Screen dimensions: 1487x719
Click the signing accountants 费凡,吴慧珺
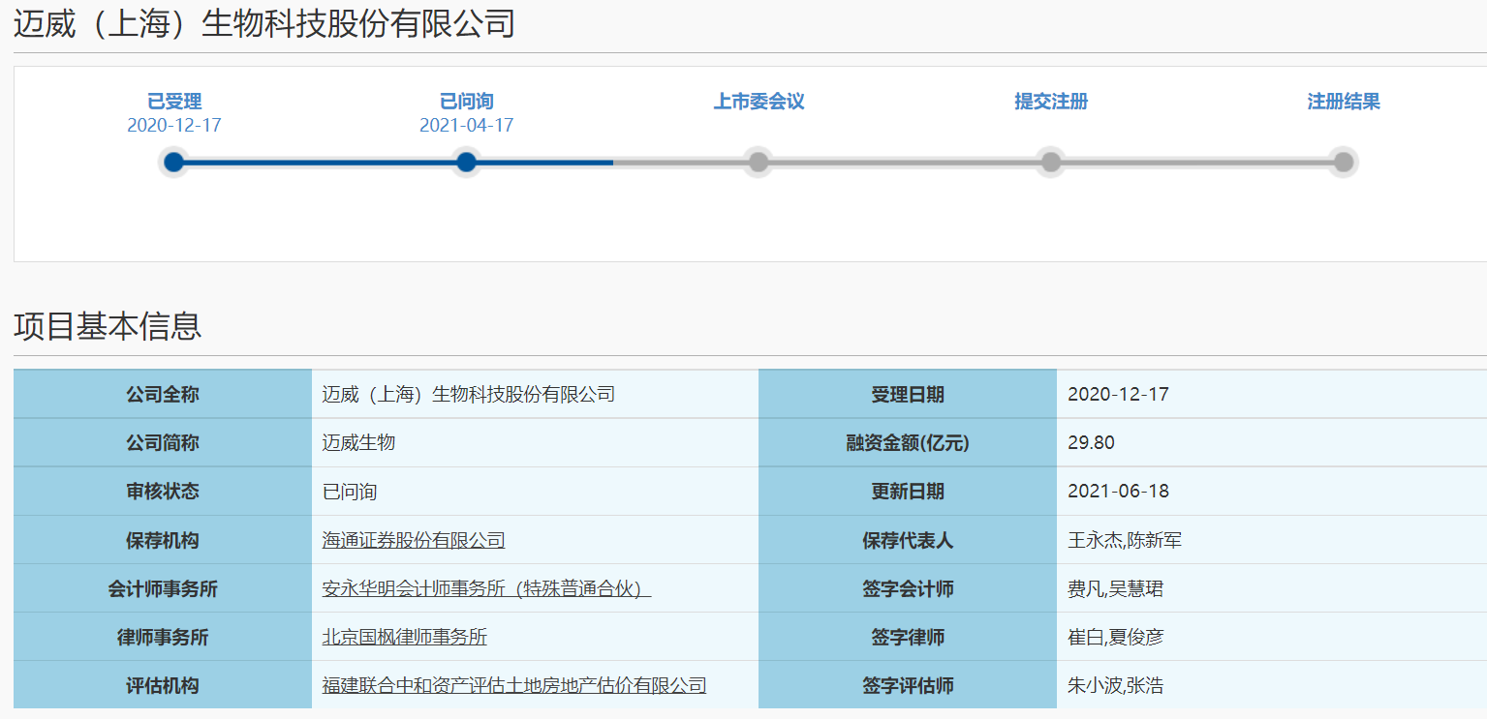[1115, 588]
